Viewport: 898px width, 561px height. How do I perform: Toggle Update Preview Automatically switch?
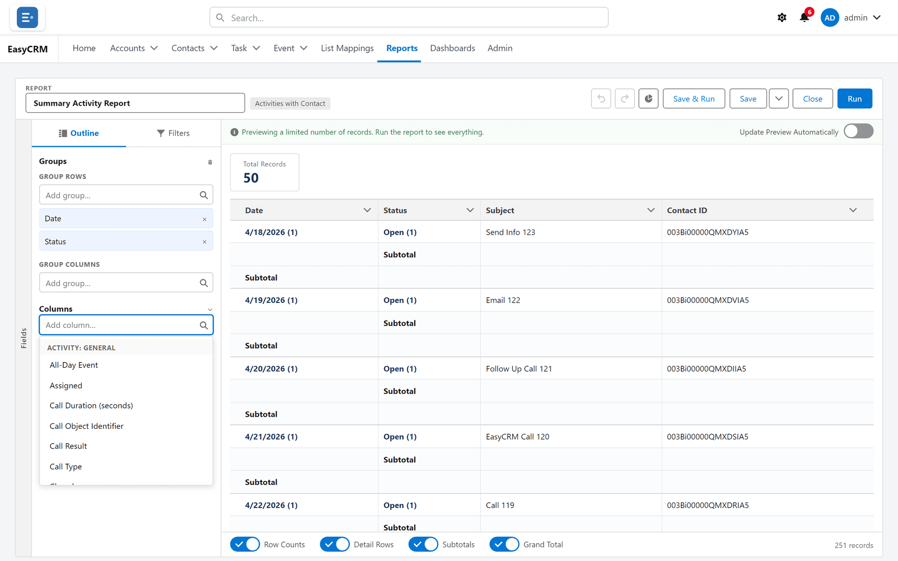point(858,132)
